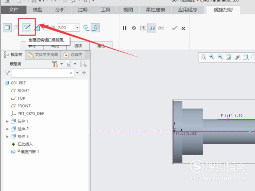
Task: Expand the 拉伸 1 tree node
Action: click(x=7, y=121)
